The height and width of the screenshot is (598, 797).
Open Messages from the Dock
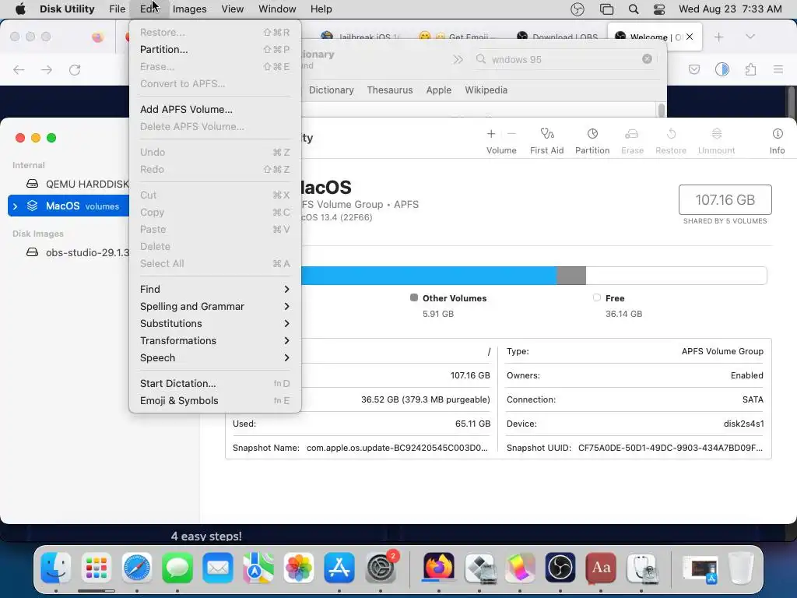[x=177, y=568]
